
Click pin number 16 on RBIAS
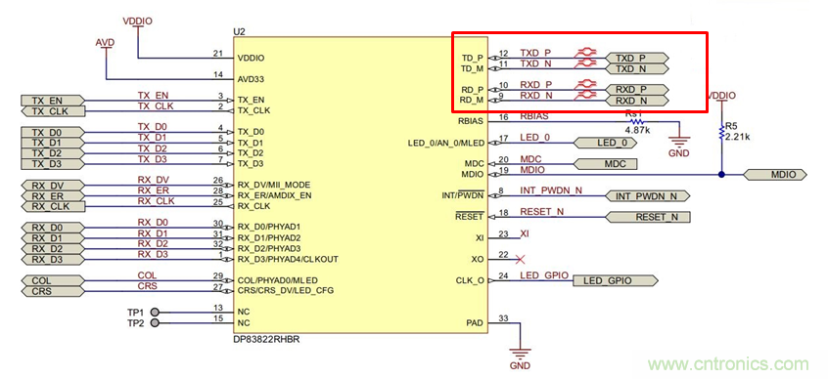[503, 117]
